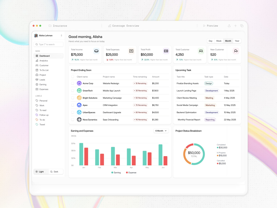
Task: Open the 6 Month range dropdown
Action: [161, 131]
